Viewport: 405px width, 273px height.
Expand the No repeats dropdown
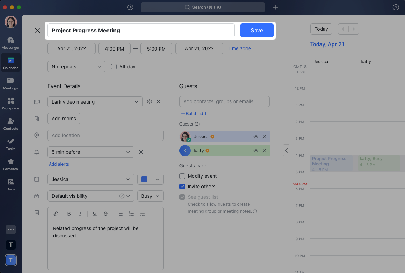76,67
